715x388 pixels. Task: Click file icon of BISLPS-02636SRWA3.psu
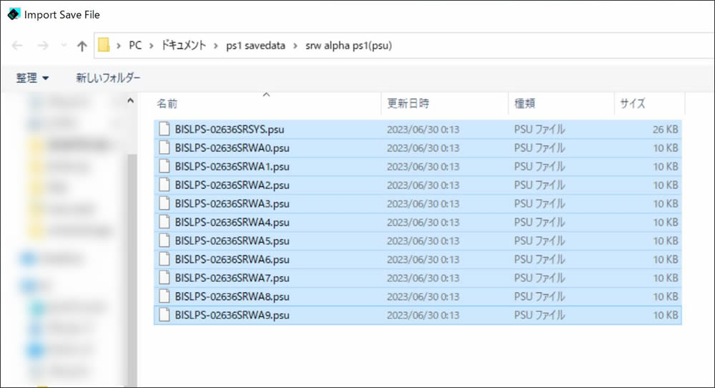click(x=164, y=203)
